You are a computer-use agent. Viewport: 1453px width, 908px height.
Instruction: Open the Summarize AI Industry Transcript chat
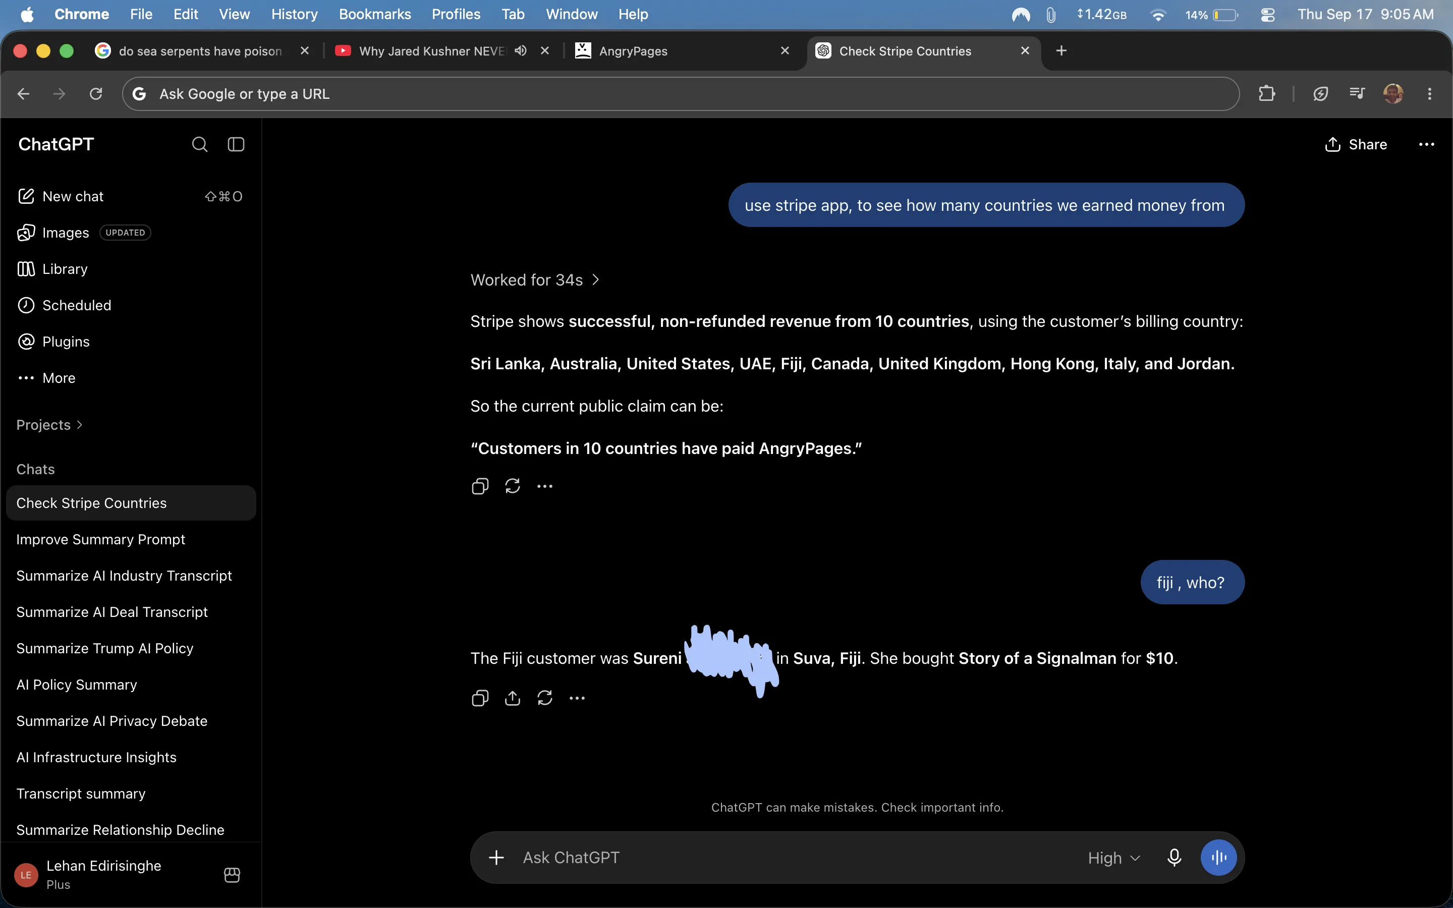130,575
